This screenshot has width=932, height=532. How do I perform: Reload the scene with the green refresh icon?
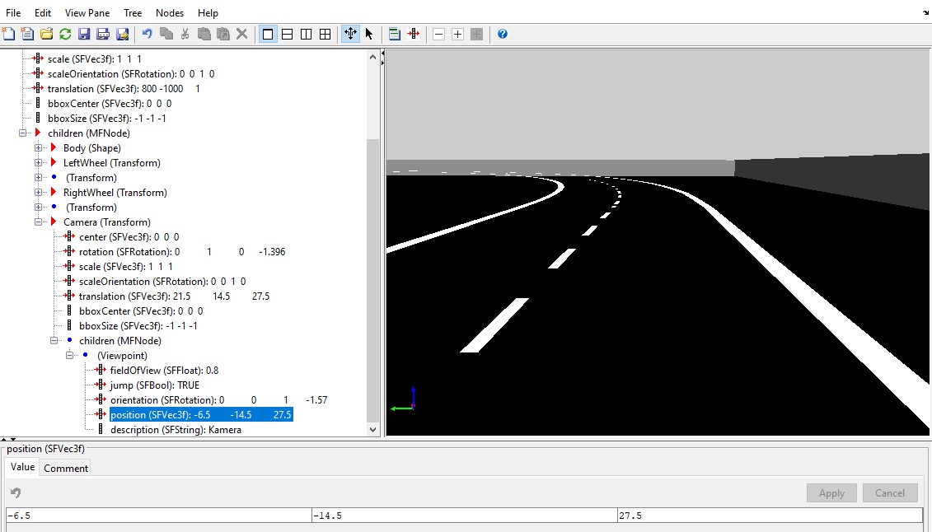coord(65,34)
